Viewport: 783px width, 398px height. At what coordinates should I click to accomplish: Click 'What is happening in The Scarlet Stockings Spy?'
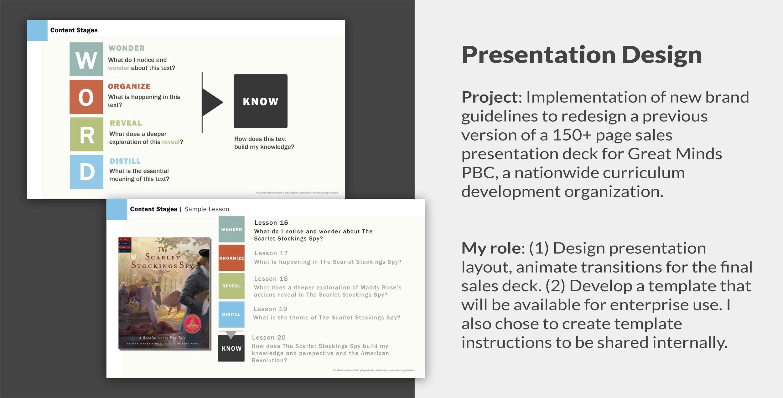(328, 262)
